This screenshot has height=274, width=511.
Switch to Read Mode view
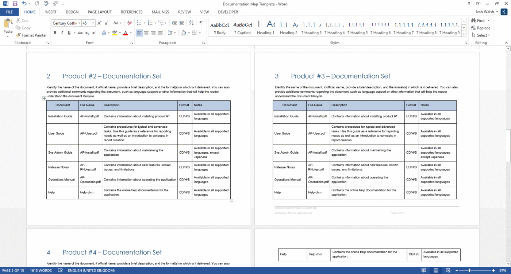click(423, 270)
